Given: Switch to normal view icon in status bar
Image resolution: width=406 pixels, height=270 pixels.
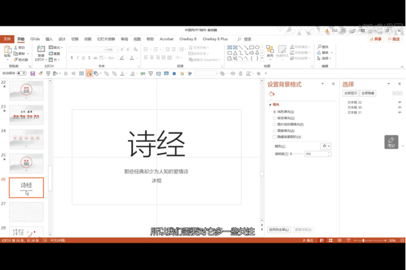Looking at the screenshot, I should tap(322, 241).
